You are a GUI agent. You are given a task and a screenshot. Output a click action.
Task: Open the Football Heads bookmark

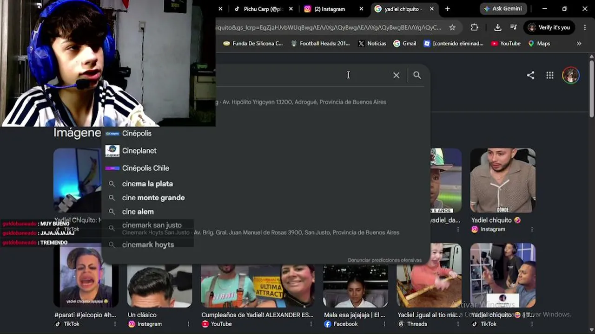[320, 44]
